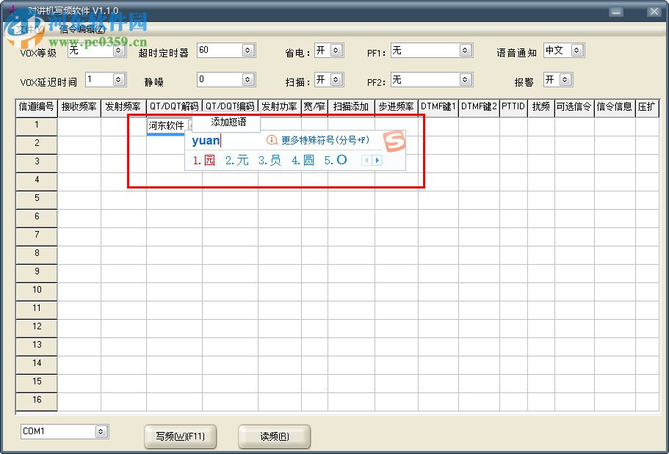Open the 静噪 dropdown showing 0
Image resolution: width=669 pixels, height=454 pixels.
coord(248,79)
